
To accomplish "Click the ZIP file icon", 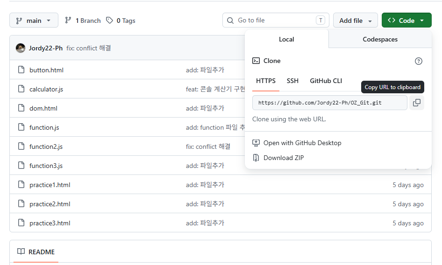I will (x=256, y=158).
